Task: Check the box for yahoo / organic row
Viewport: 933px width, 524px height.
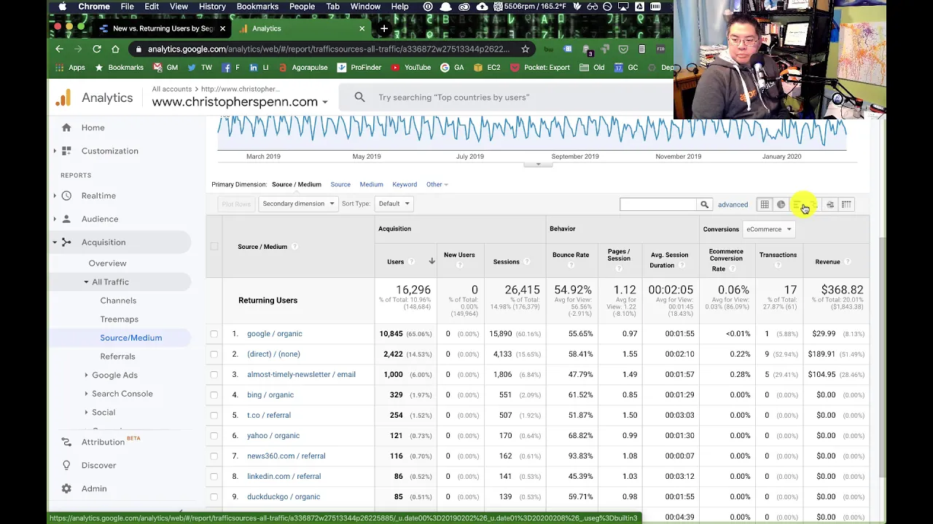Action: click(x=214, y=436)
